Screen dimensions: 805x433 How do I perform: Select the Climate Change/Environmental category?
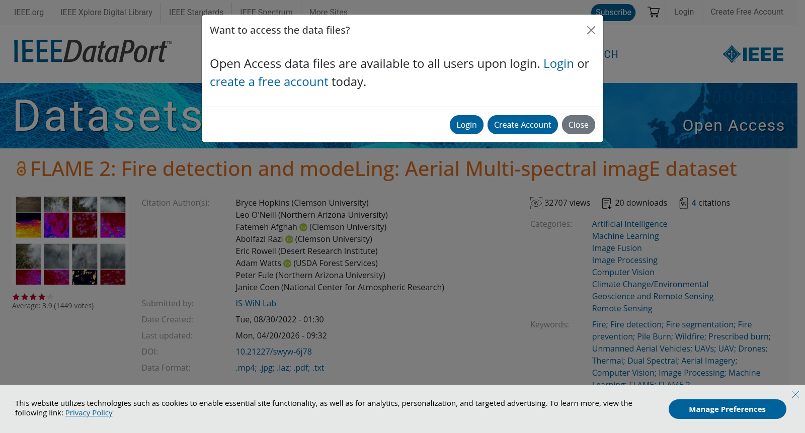(650, 285)
